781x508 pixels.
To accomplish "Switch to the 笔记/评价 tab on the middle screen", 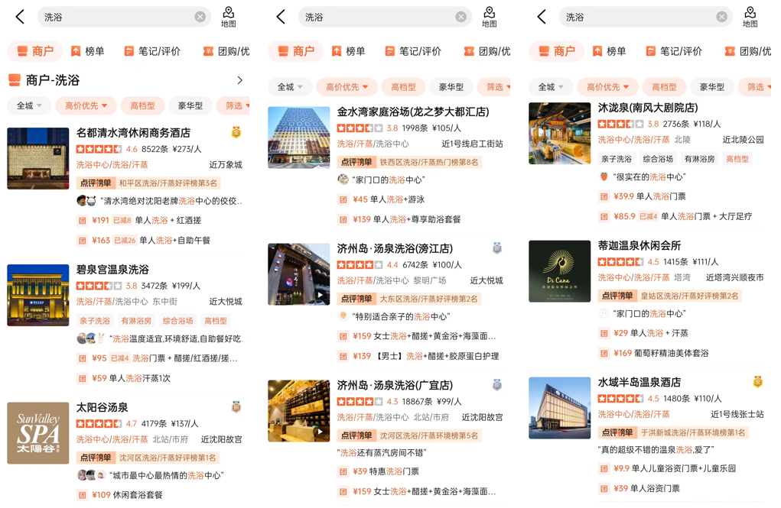I will tap(413, 50).
